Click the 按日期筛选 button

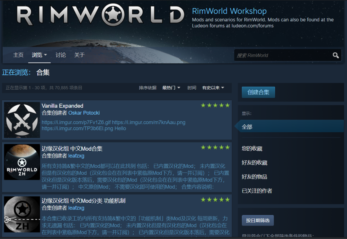pyautogui.click(x=258, y=220)
